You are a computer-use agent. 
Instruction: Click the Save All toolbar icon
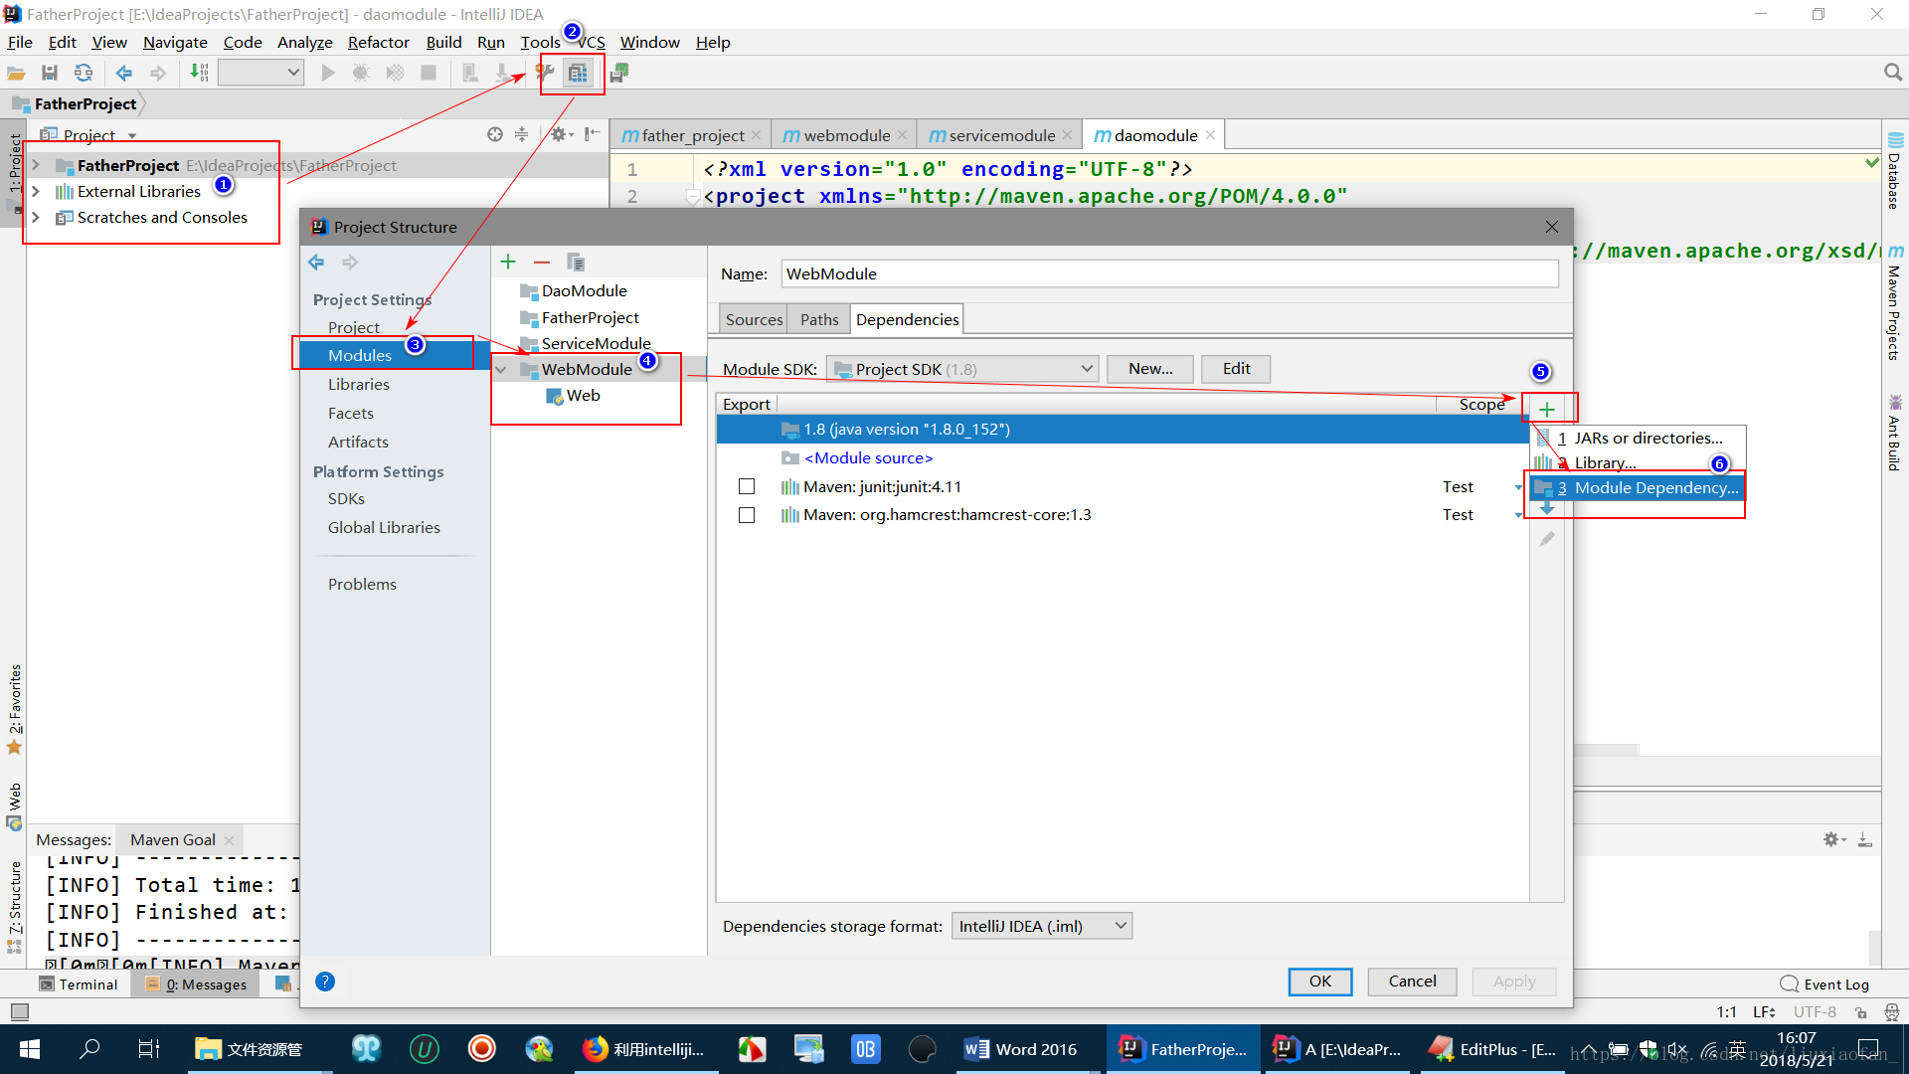50,73
